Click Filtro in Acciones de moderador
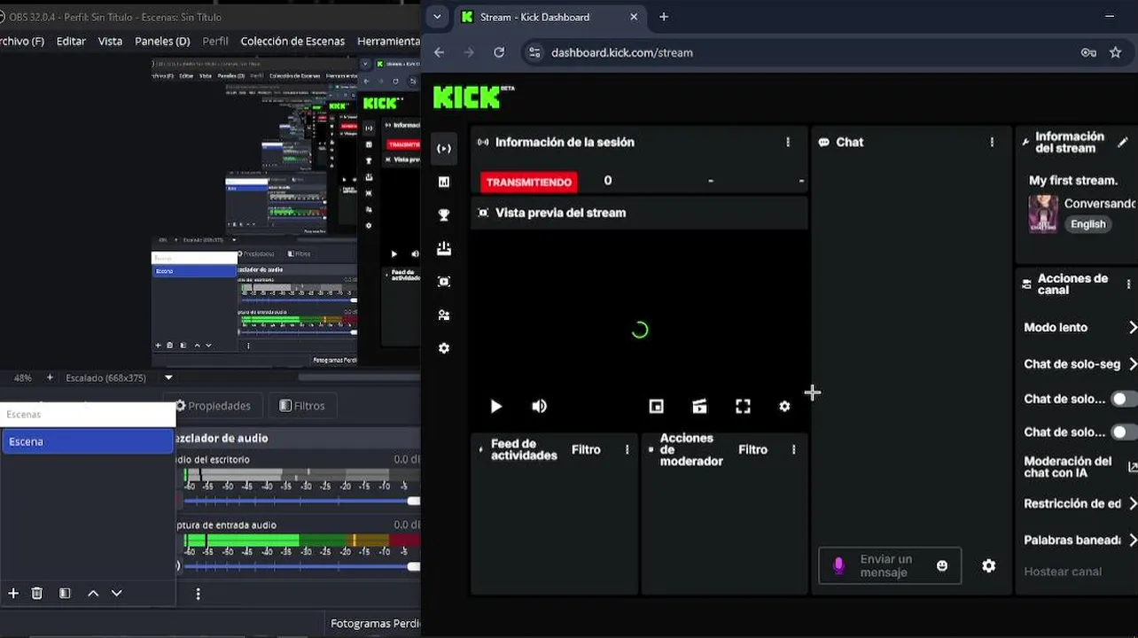Viewport: 1138px width, 638px height. tap(752, 449)
